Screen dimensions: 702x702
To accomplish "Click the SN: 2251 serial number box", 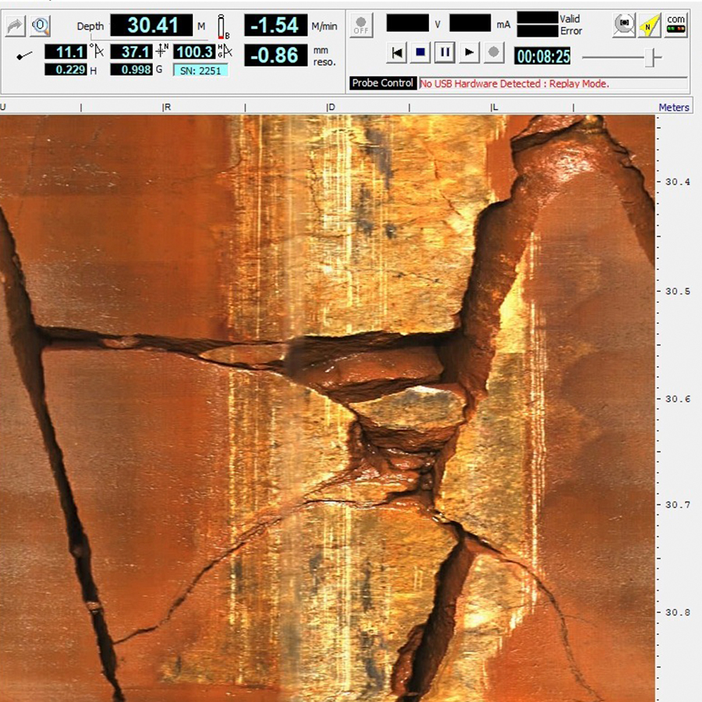I will [x=200, y=70].
